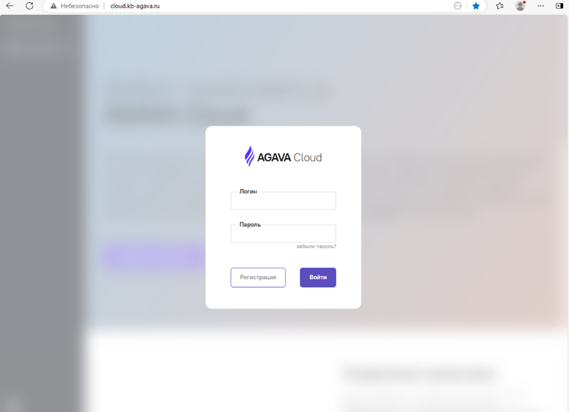Open the circled three-dots address bar icon
Viewport: 569px width, 412px height.
click(x=457, y=6)
